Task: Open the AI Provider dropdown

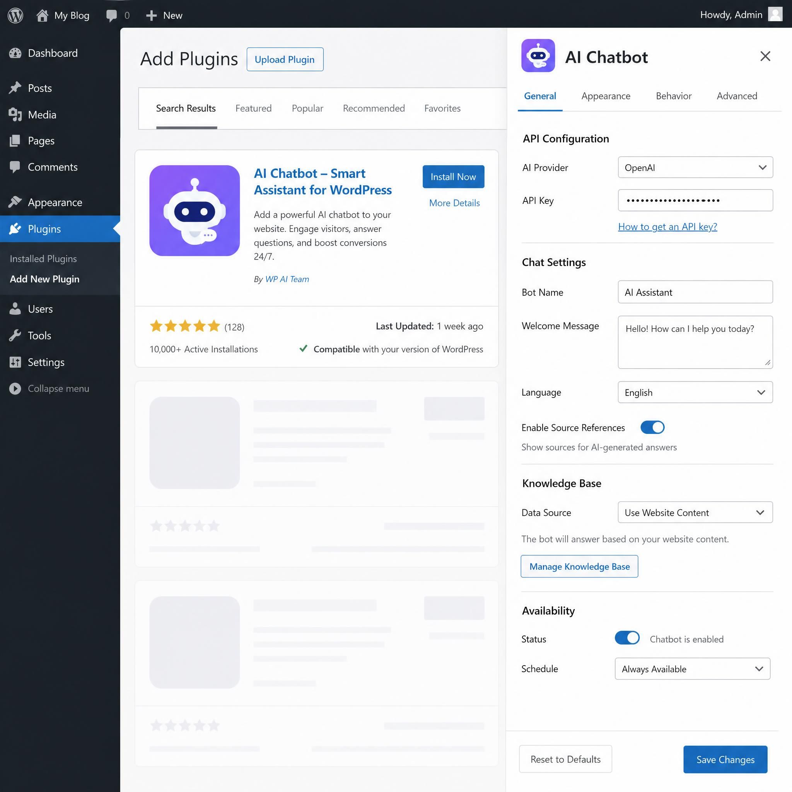Action: [x=695, y=167]
